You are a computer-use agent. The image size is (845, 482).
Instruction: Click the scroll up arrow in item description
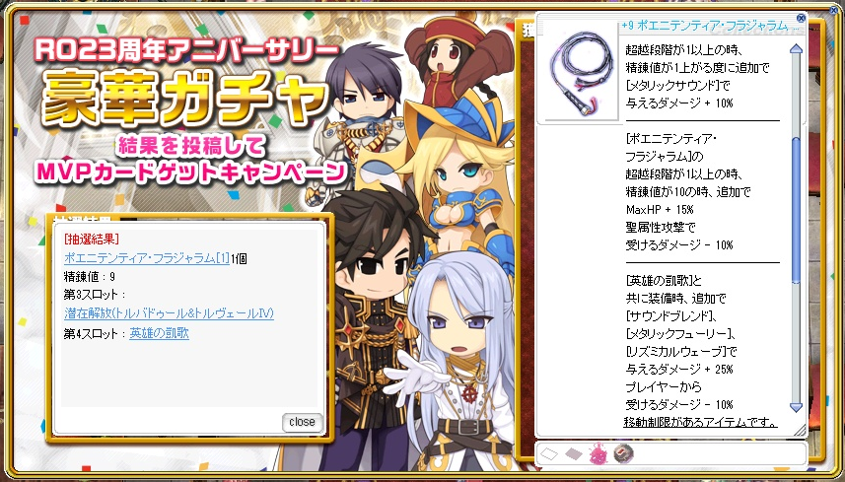(796, 49)
